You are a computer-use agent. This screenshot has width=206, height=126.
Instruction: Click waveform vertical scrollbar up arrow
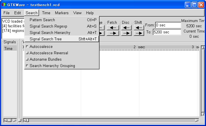tap(203, 48)
